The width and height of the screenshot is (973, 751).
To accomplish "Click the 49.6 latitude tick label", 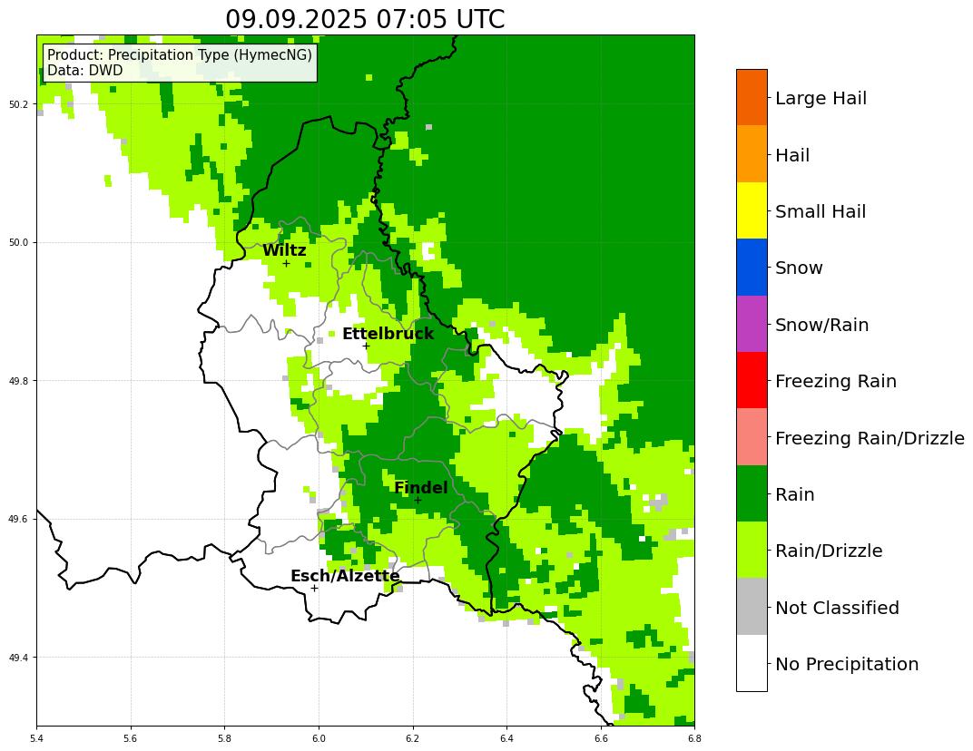I will coord(20,519).
